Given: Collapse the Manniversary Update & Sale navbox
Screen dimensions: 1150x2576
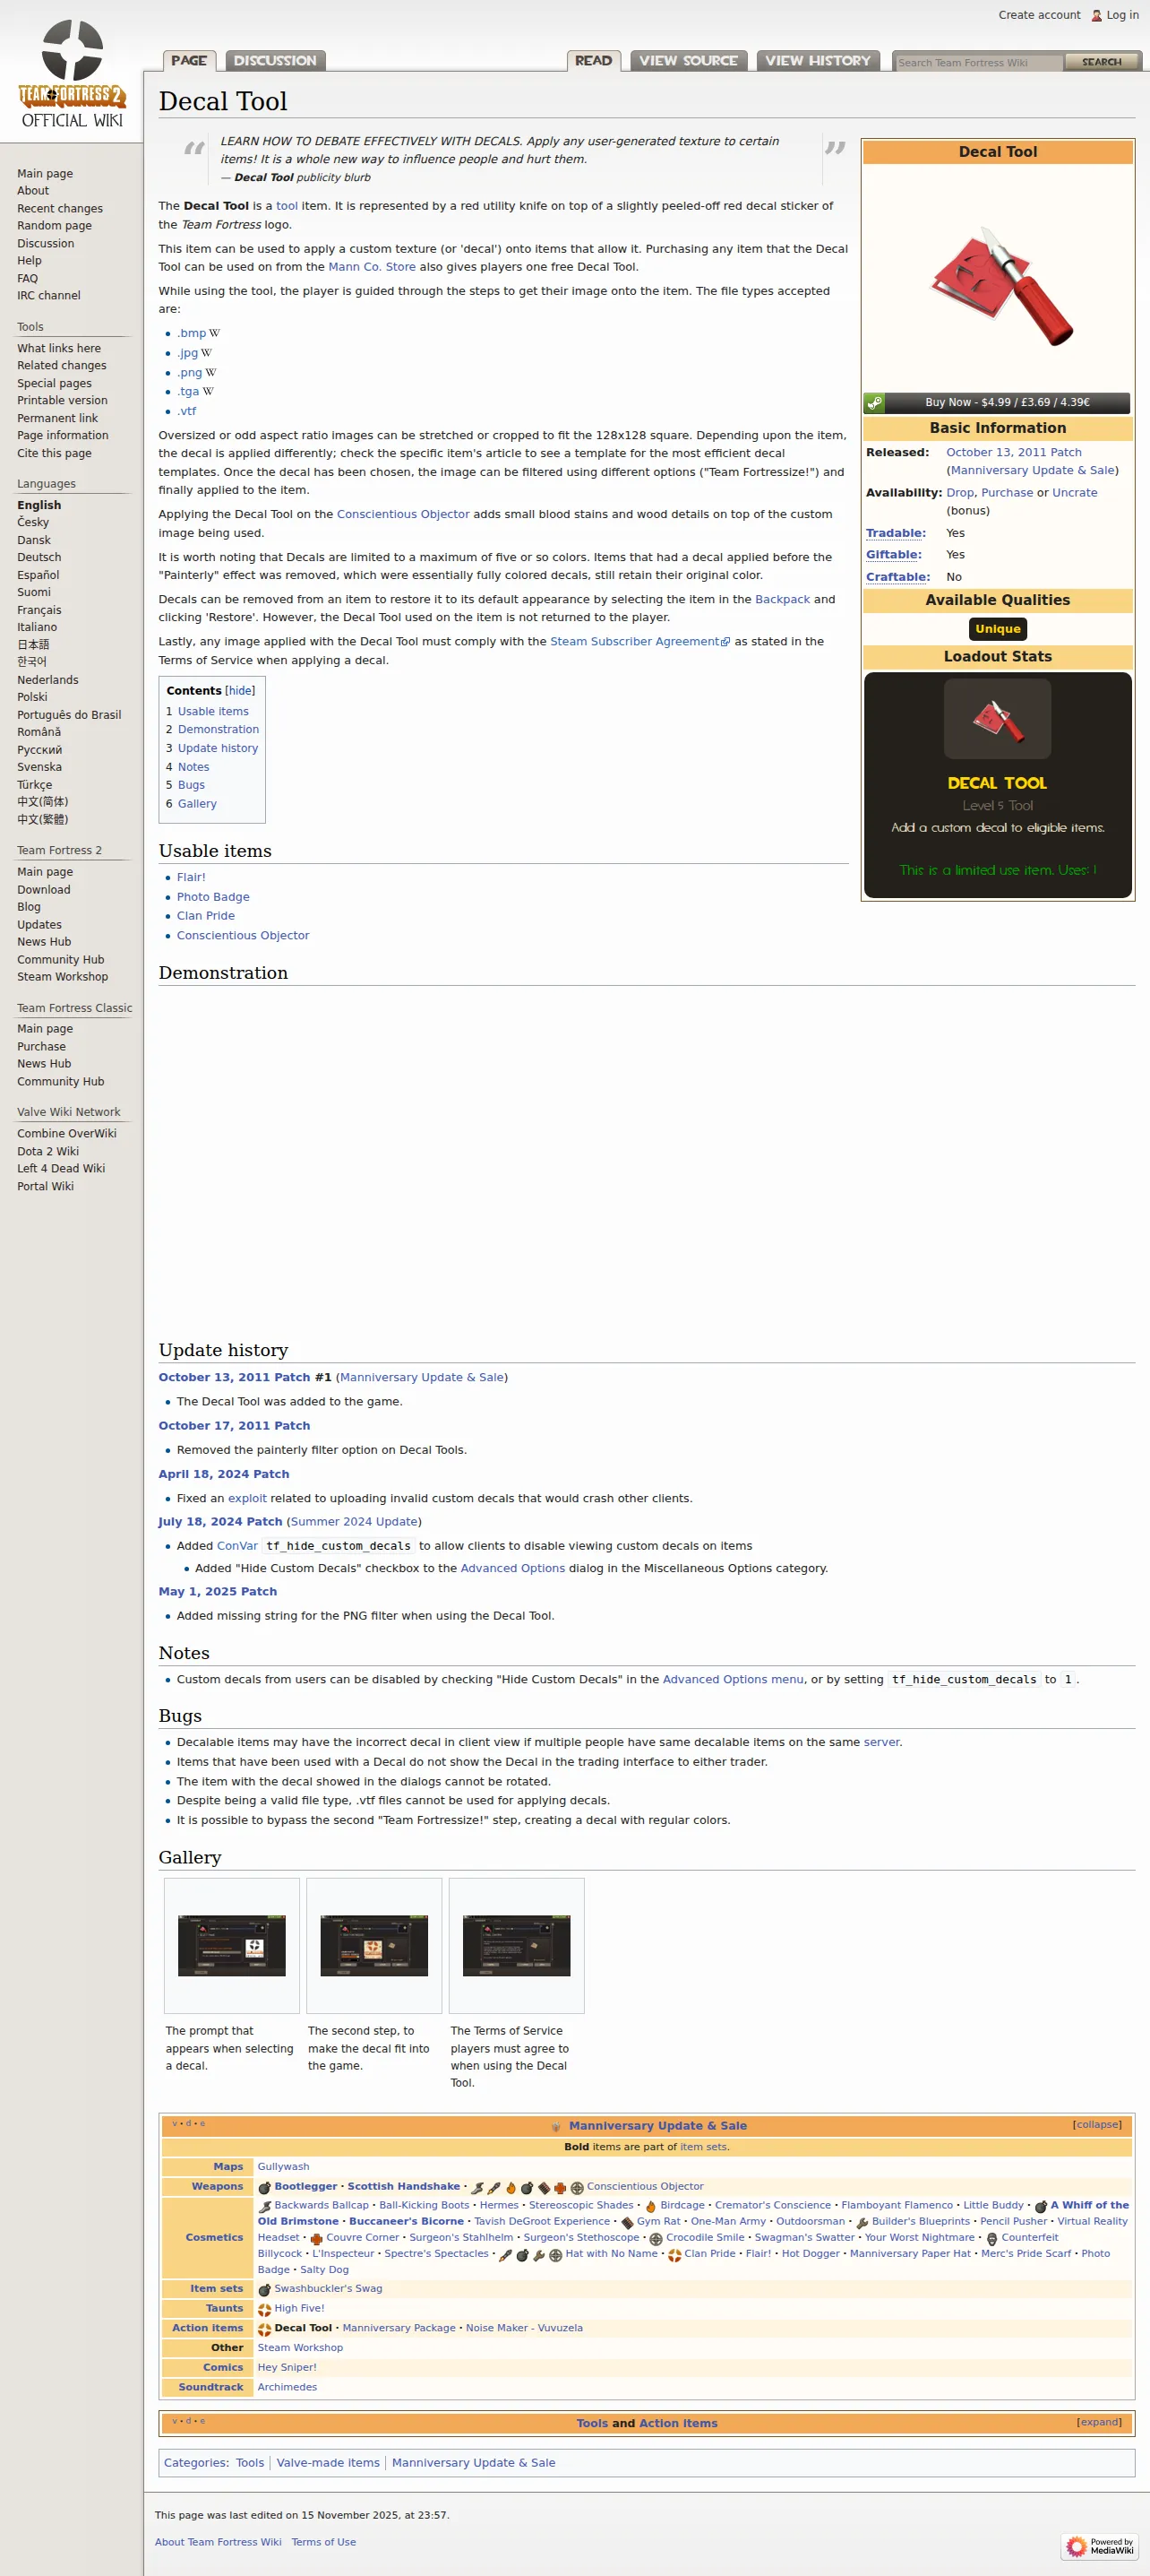Looking at the screenshot, I should coord(1097,2125).
